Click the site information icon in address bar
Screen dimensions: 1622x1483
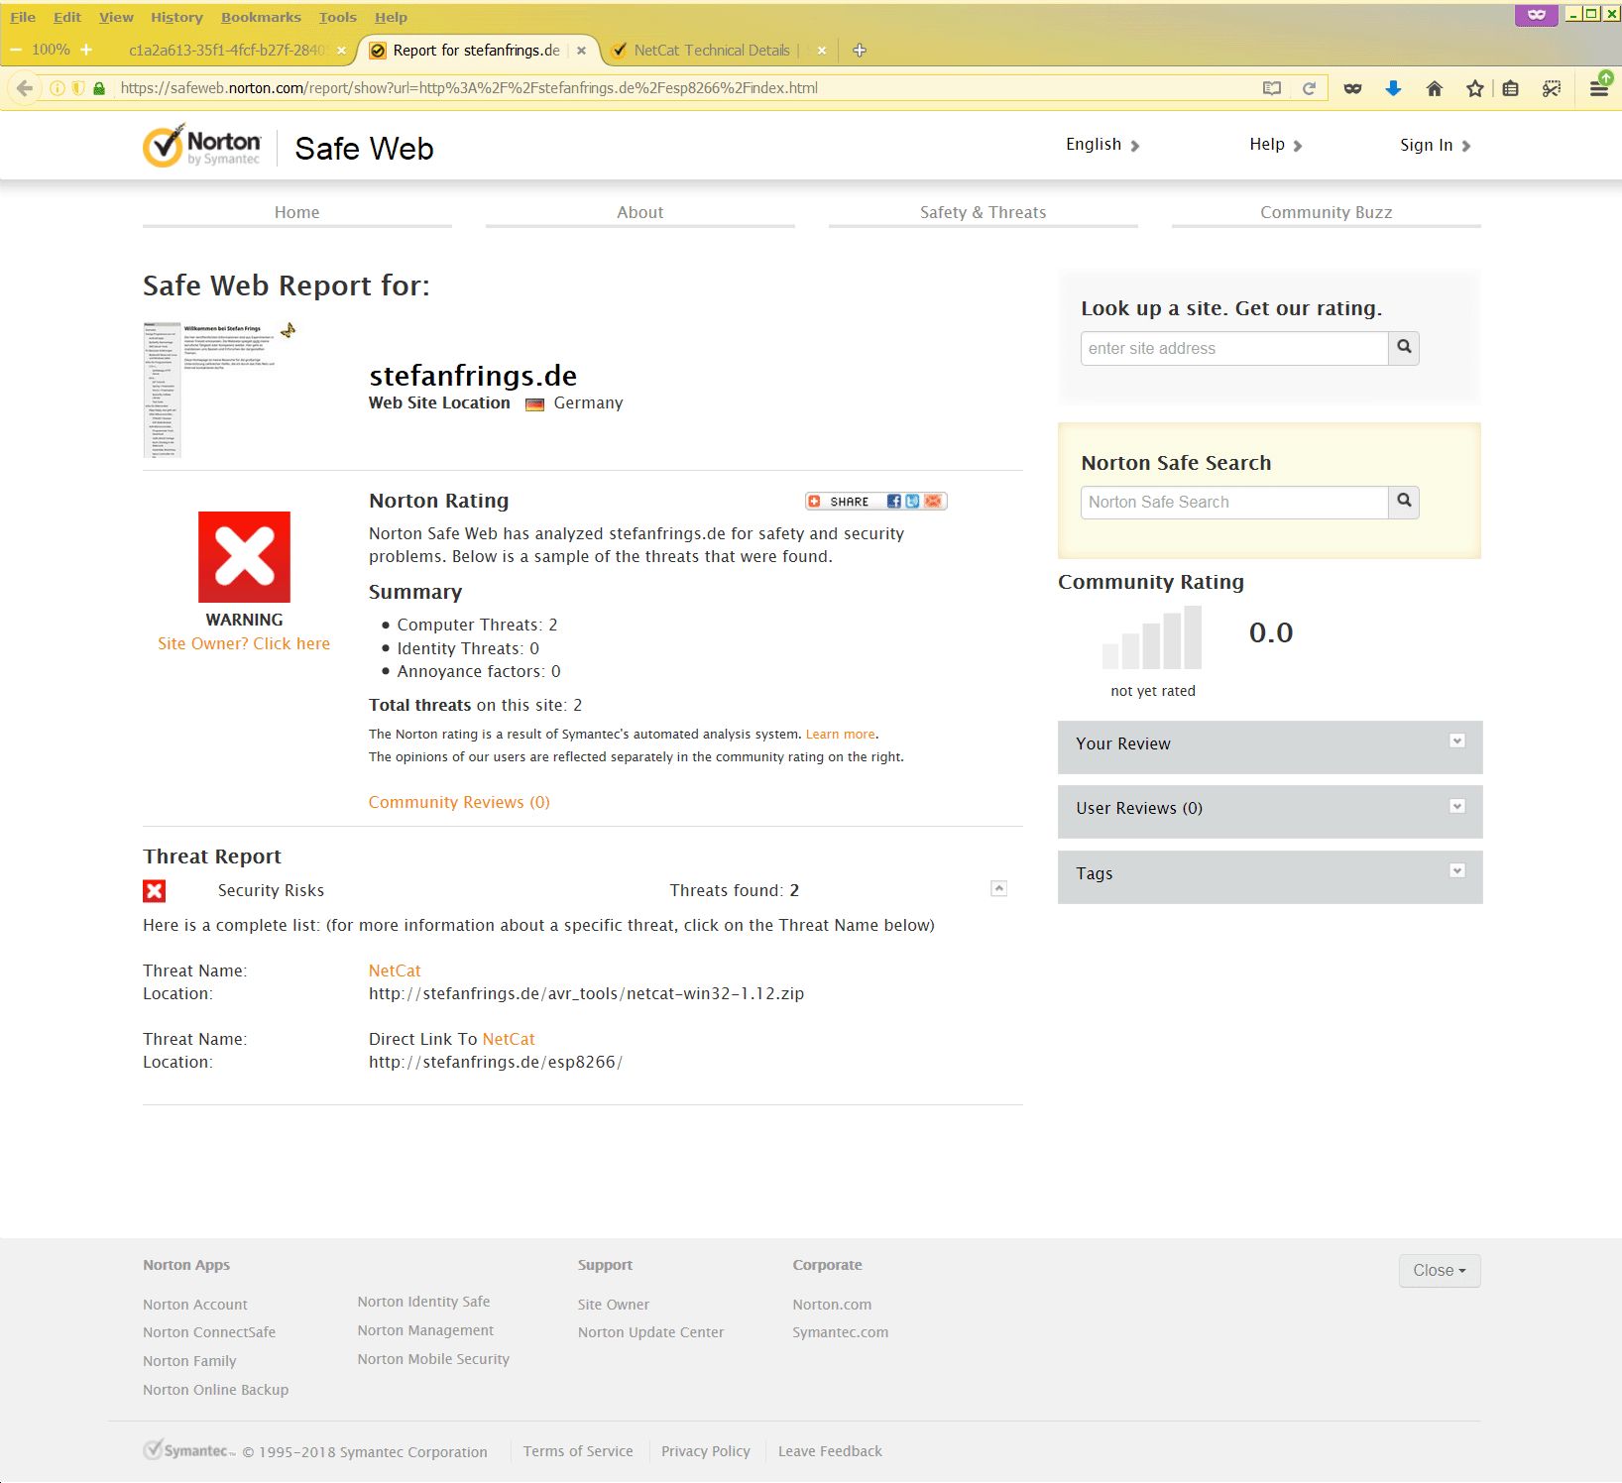(58, 88)
